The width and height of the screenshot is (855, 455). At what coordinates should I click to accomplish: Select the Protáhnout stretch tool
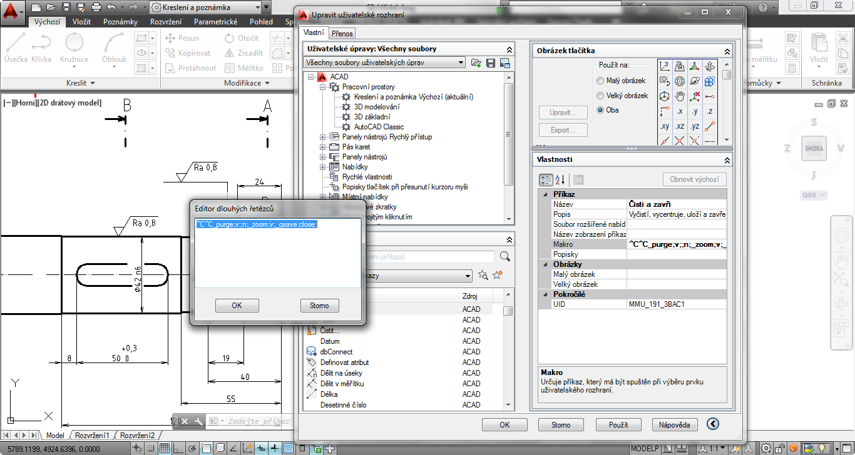tap(191, 68)
